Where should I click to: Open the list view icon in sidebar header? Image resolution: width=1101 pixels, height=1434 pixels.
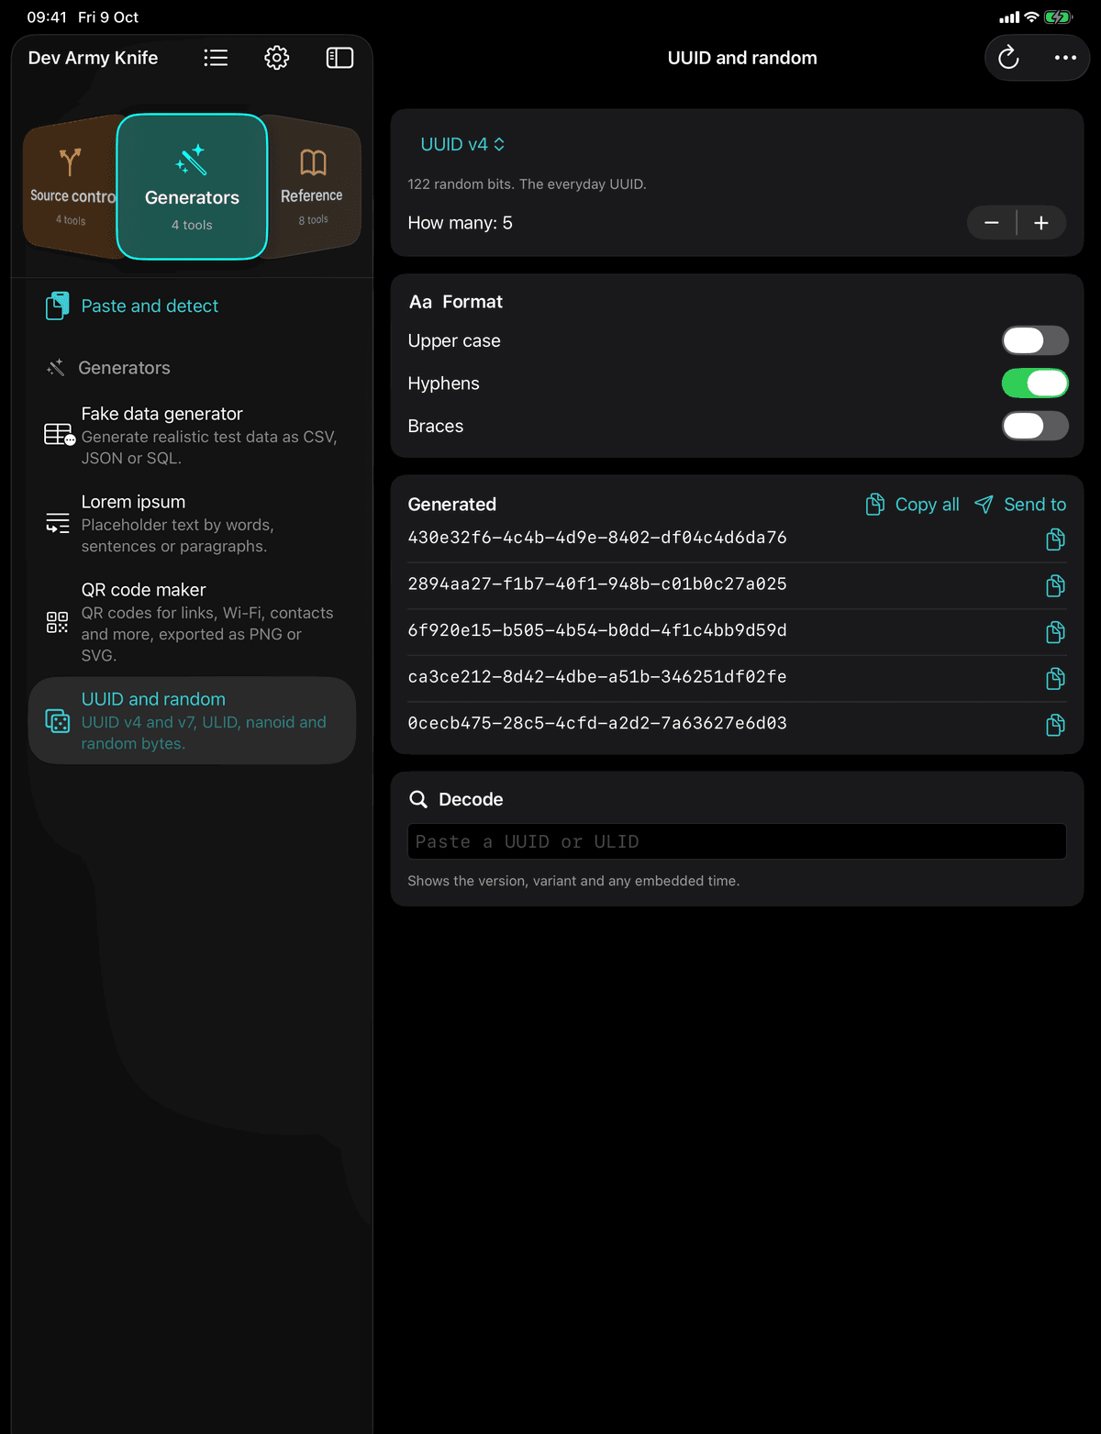[x=216, y=58]
